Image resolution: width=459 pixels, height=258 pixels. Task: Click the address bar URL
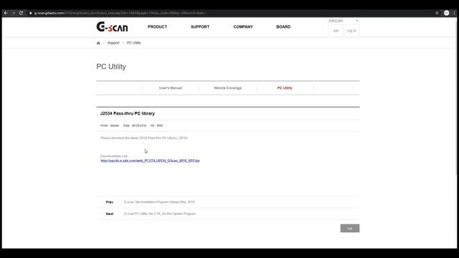click(120, 13)
